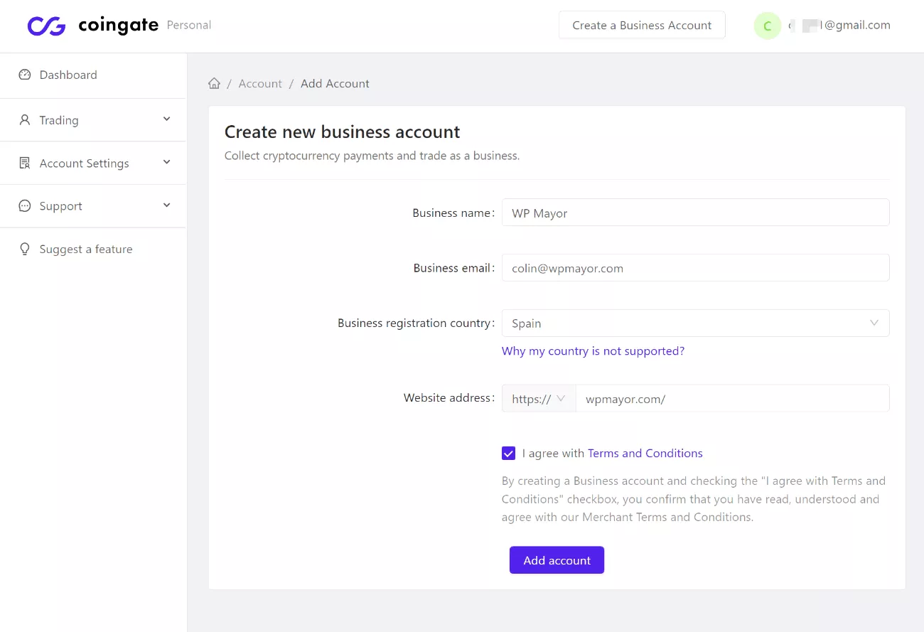Expand the Account Settings chevron
This screenshot has height=632, width=924.
(x=167, y=162)
